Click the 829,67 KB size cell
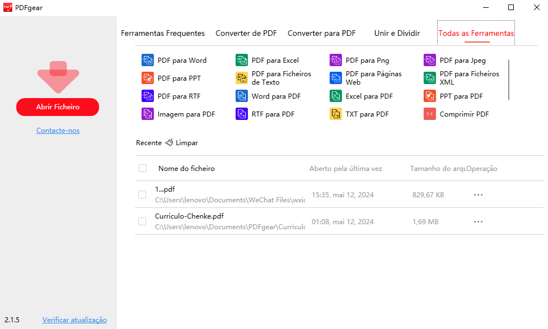Image resolution: width=548 pixels, height=329 pixels. tap(428, 195)
